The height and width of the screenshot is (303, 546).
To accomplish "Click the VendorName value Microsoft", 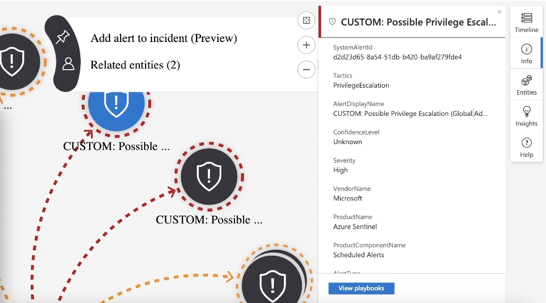I will 348,198.
